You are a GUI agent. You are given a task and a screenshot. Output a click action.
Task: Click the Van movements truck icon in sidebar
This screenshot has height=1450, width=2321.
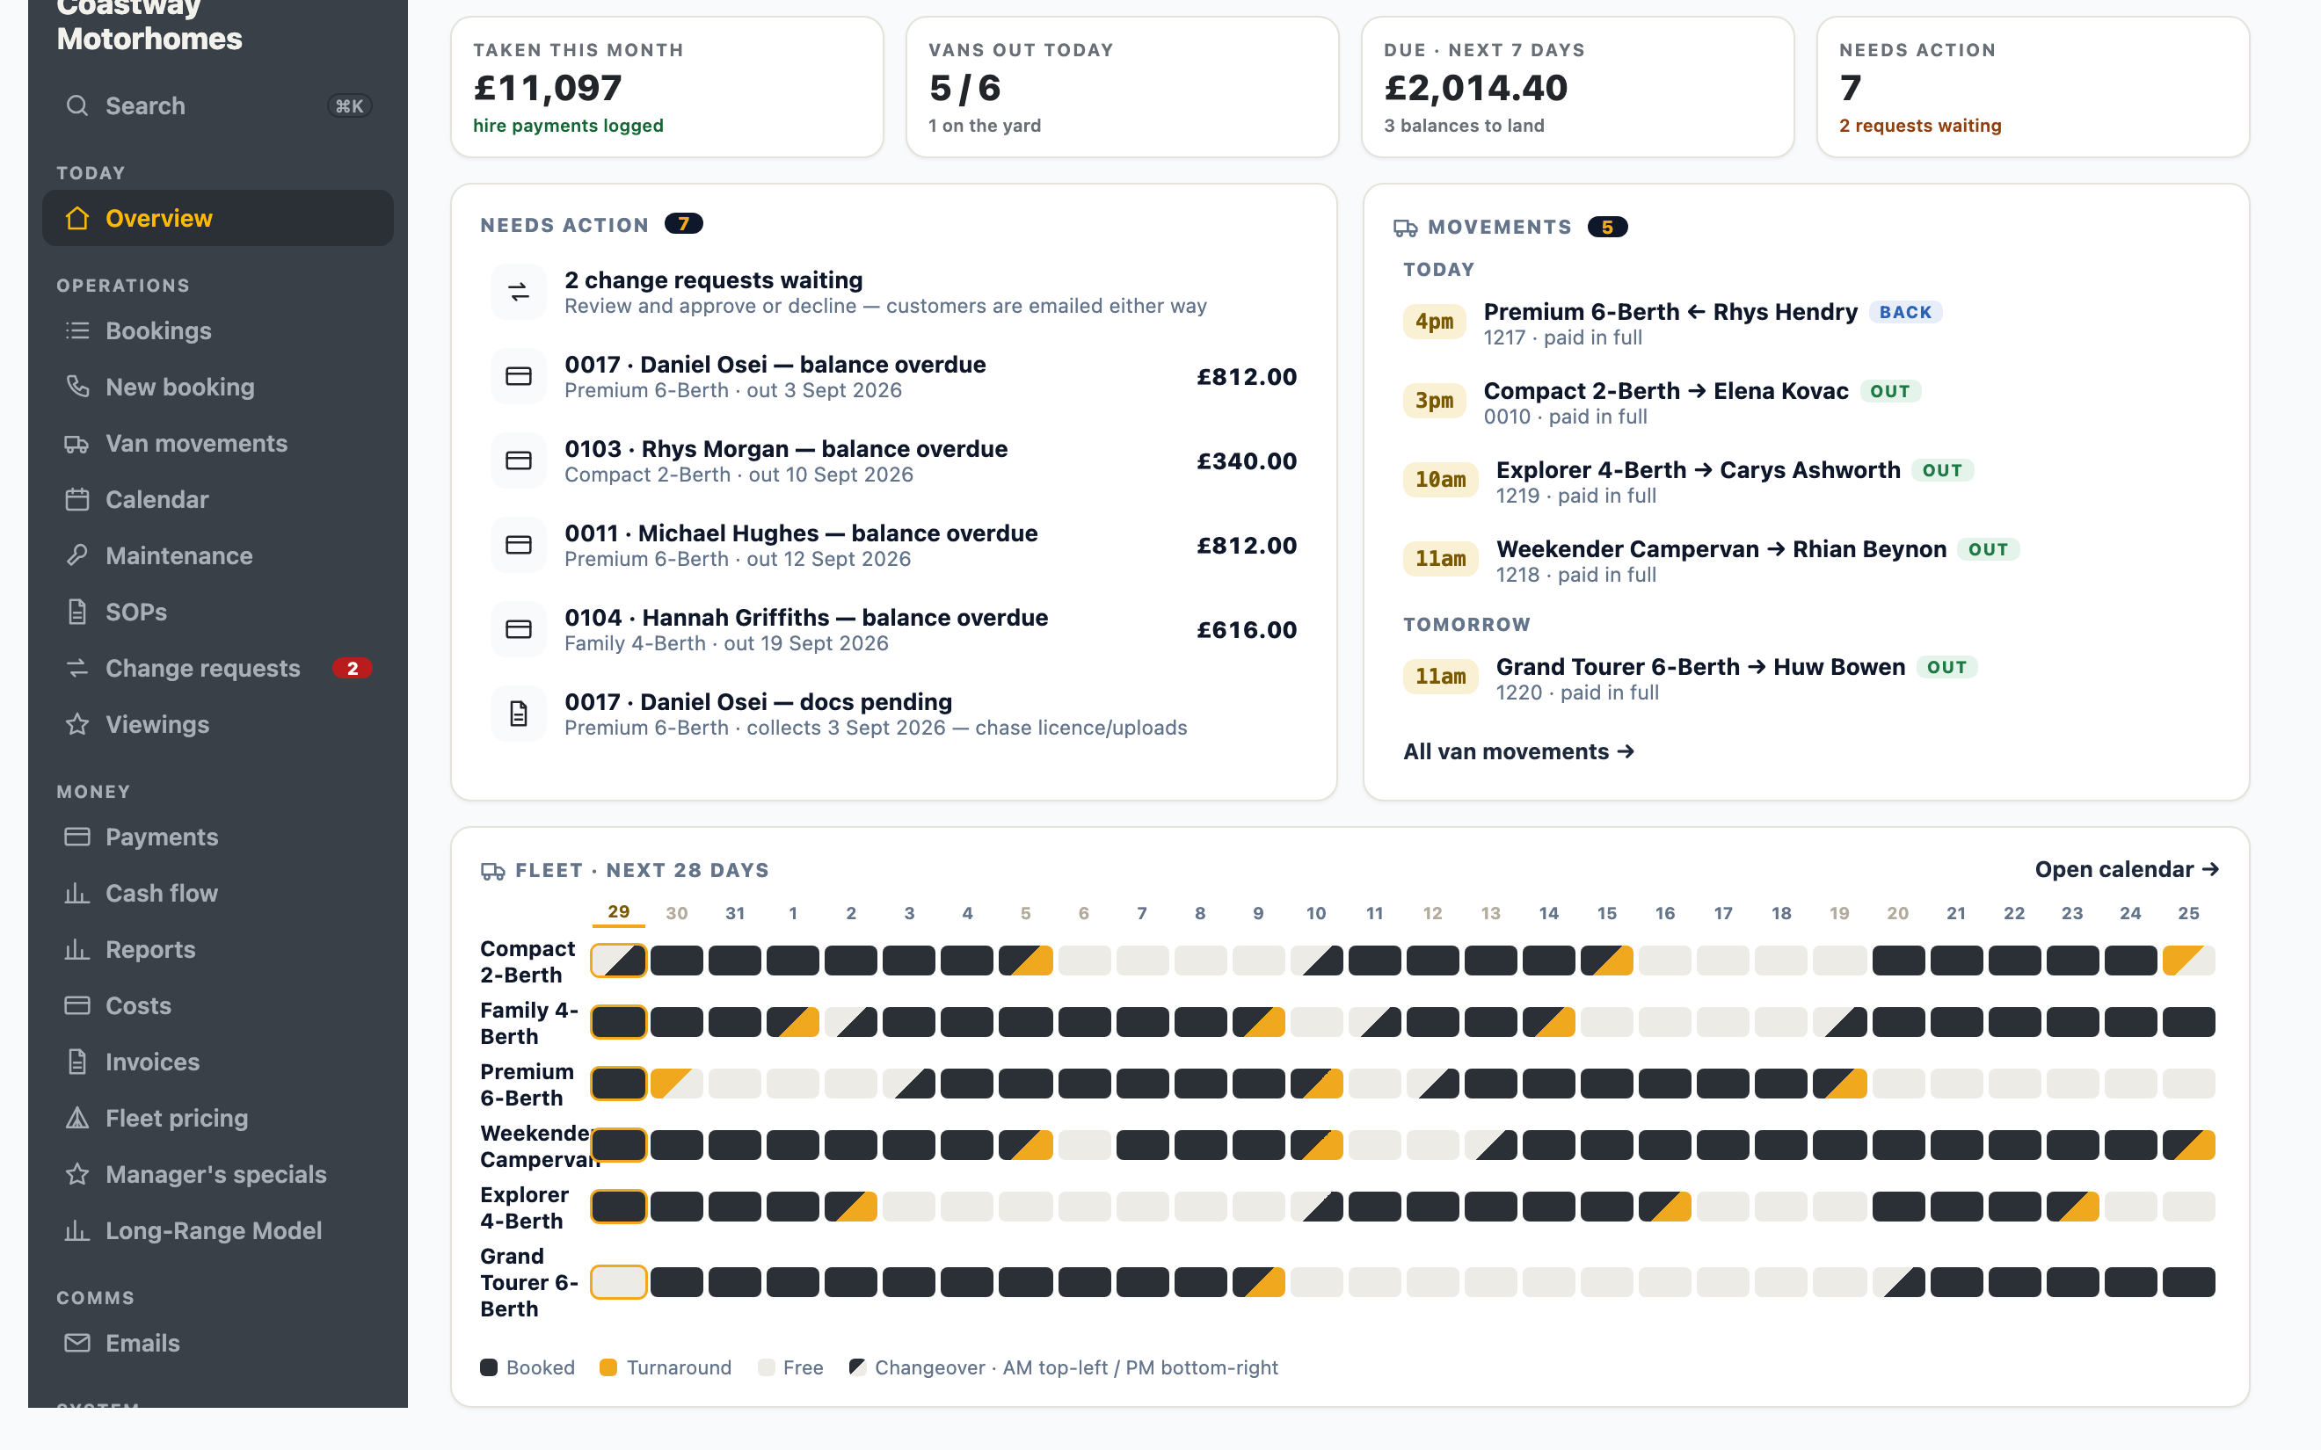coord(76,443)
